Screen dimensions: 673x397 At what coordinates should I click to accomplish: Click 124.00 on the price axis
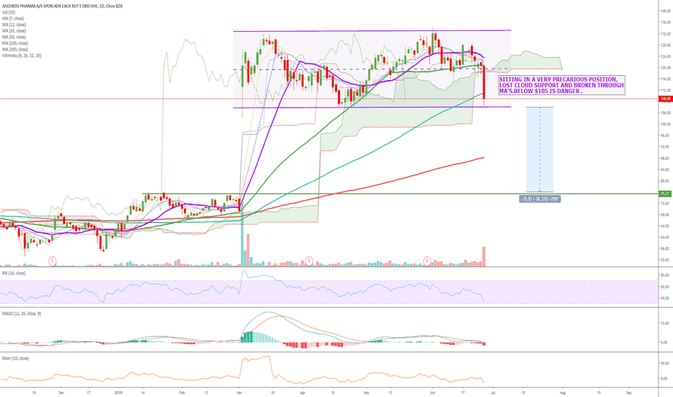coord(666,56)
